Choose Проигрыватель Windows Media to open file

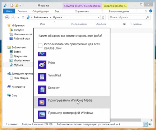coord(72,102)
